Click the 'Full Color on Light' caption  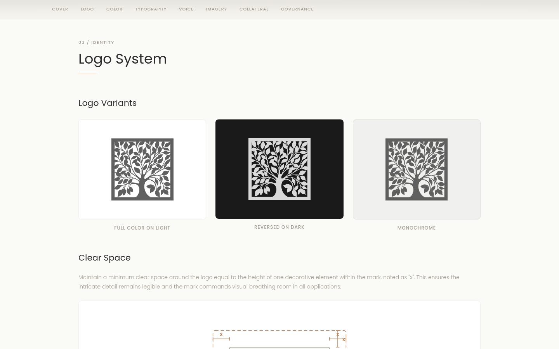[142, 228]
